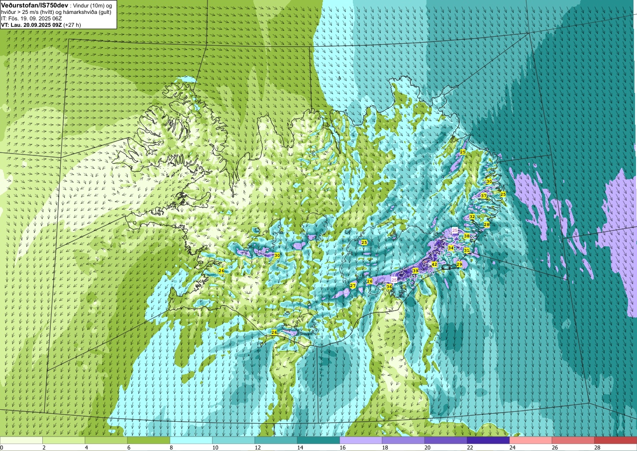Click the 'VT: Lau. 20.09.2025 09Z' valid time
The height and width of the screenshot is (451, 637).
pyautogui.click(x=31, y=24)
